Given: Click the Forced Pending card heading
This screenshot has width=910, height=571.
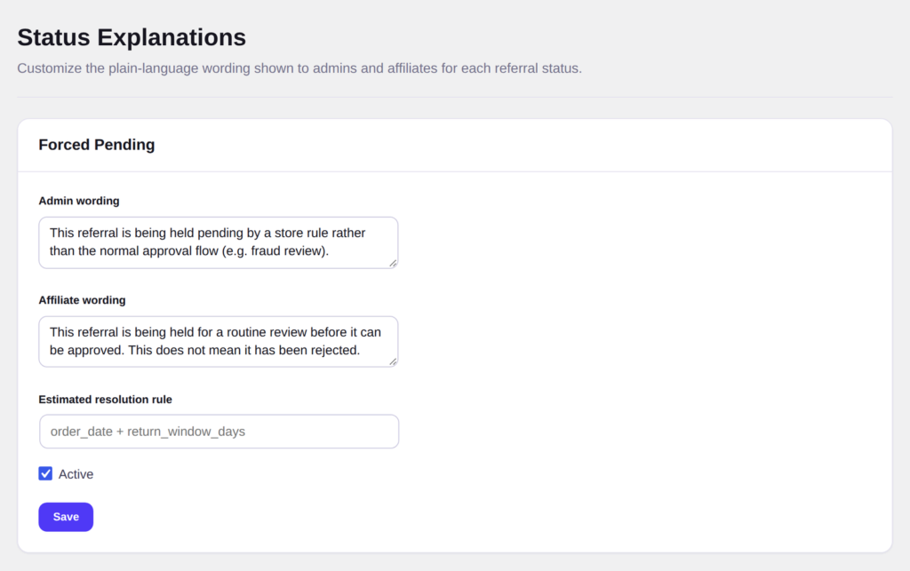Looking at the screenshot, I should tap(96, 145).
